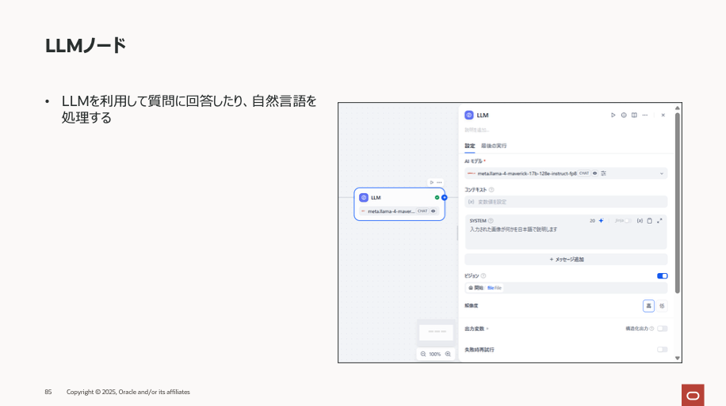
Task: Click the SYSTEM help question mark icon
Action: coord(491,221)
